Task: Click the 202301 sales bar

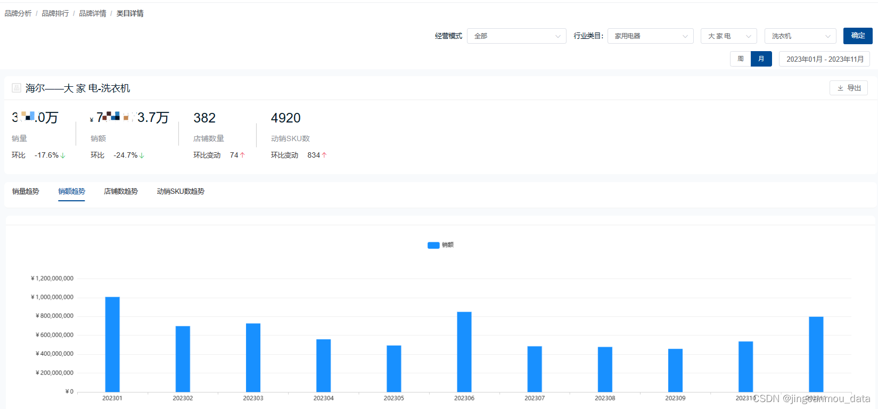Action: 112,345
